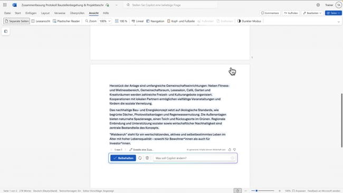Switch to the Layout tab
Image resolution: width=343 pixels, height=193 pixels.
(45, 13)
